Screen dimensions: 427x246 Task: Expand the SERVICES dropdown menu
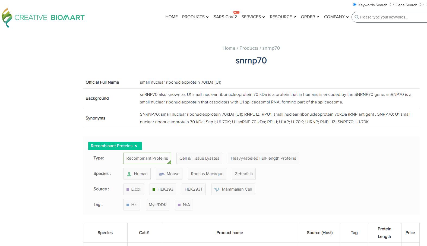coord(253,17)
